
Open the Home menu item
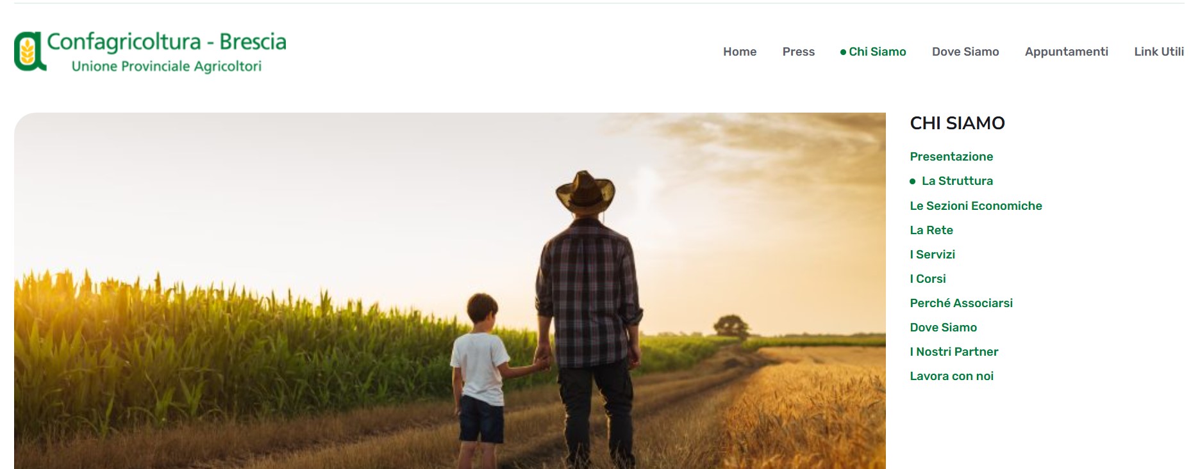[740, 52]
